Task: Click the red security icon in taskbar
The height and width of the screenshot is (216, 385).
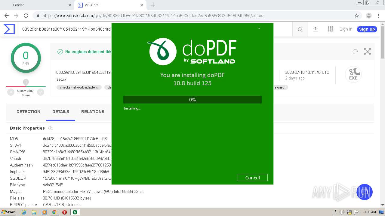Action: click(x=64, y=212)
